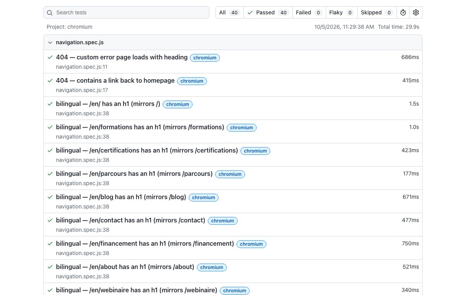This screenshot has width=466, height=295.
Task: Click the check mark beside '404 — contains a link back'
Action: point(50,80)
